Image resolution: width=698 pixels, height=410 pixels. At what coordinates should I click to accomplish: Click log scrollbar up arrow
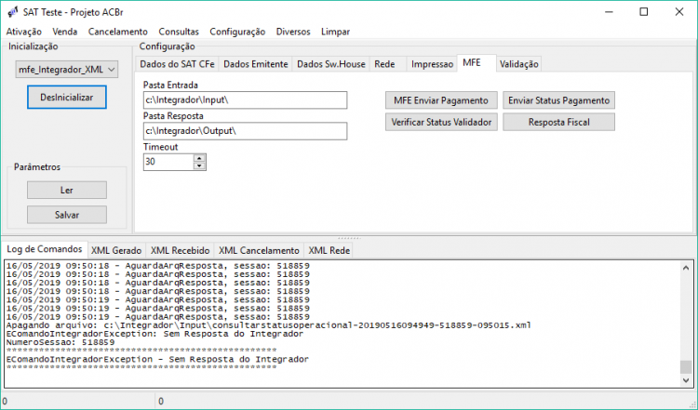(686, 268)
